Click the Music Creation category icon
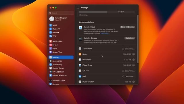The image size is (184, 104). tap(80, 82)
